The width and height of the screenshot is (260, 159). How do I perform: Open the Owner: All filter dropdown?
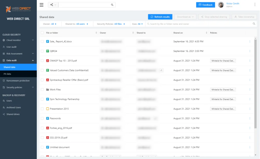point(50,24)
